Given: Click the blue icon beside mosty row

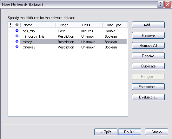Looking at the screenshot, I should (x=17, y=41).
